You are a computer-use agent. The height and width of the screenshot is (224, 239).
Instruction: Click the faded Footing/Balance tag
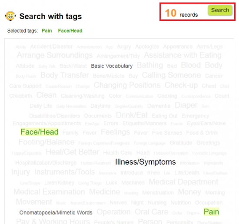coord(46,142)
